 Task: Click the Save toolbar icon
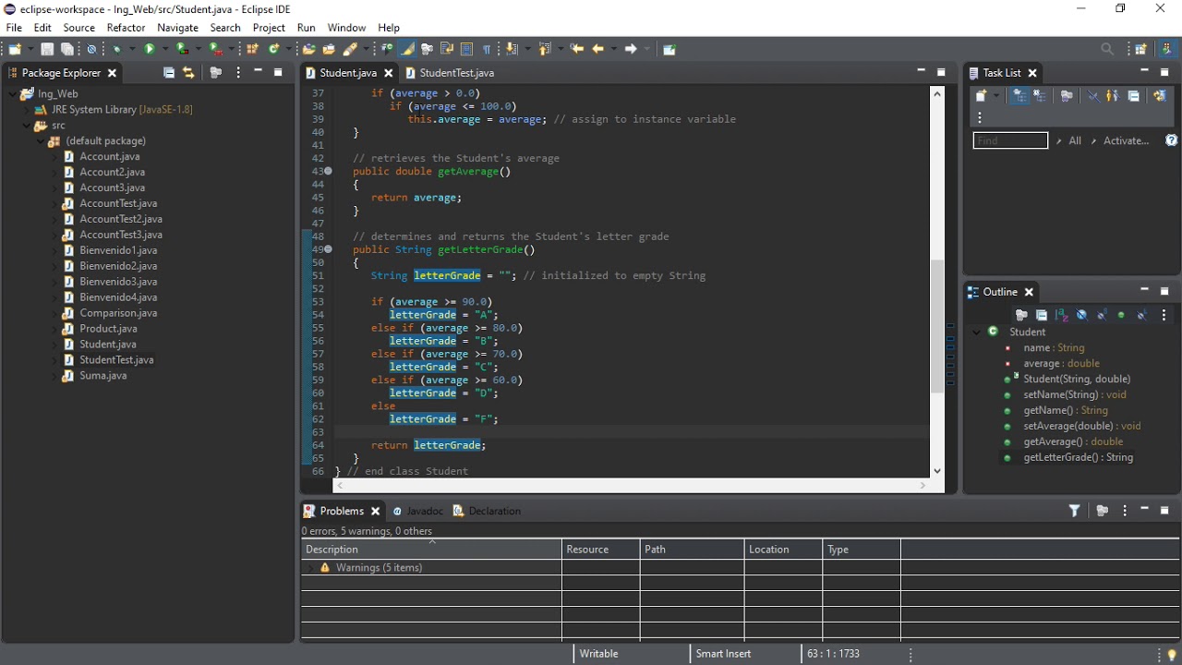[x=47, y=49]
